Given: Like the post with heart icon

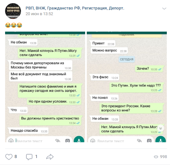Looking at the screenshot, I should pyautogui.click(x=9, y=157).
